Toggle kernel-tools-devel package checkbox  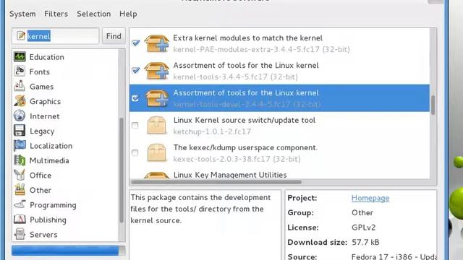(x=135, y=98)
